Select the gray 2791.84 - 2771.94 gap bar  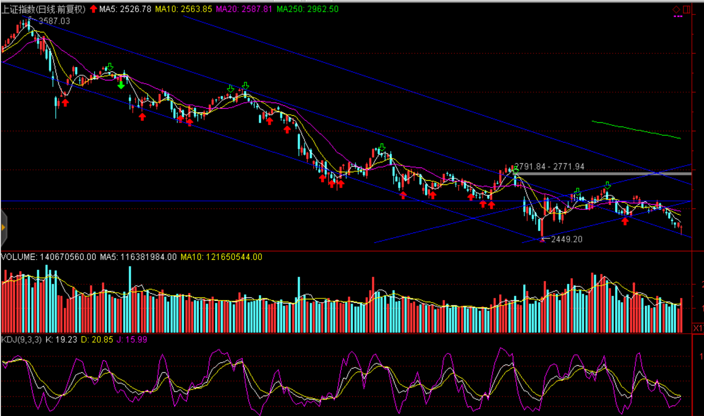coord(603,174)
